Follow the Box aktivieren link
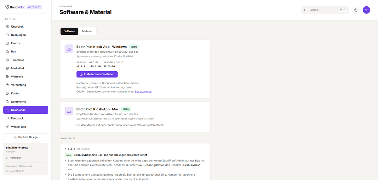This screenshot has height=180, width=378. tap(143, 92)
